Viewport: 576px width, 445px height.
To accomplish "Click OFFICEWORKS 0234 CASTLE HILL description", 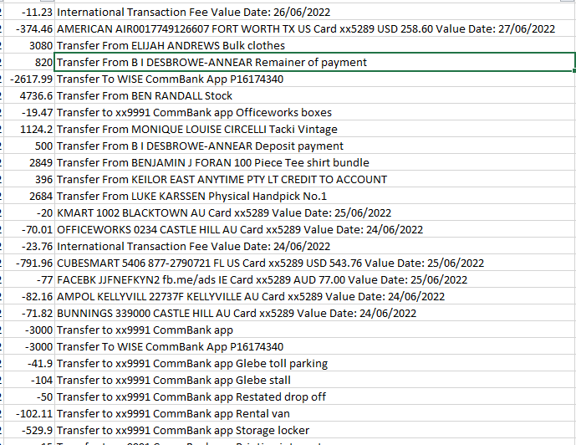I will (x=315, y=229).
